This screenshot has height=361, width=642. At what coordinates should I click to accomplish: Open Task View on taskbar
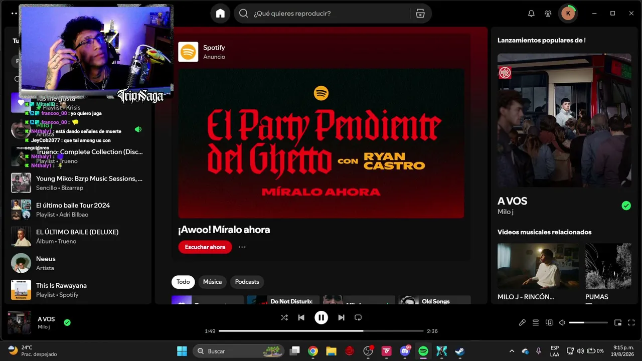tap(295, 351)
